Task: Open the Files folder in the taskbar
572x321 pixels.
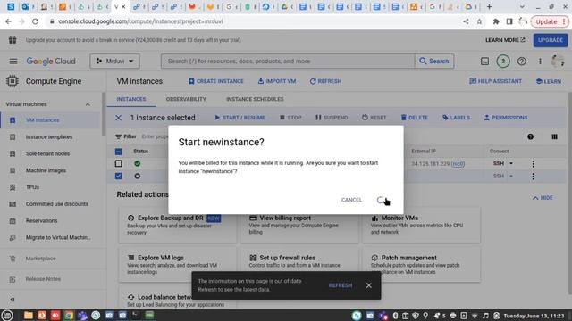Action: click(x=28, y=315)
